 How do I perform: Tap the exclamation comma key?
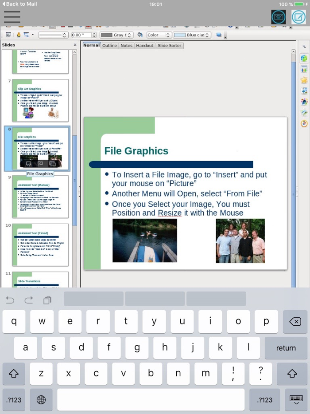coord(233,373)
